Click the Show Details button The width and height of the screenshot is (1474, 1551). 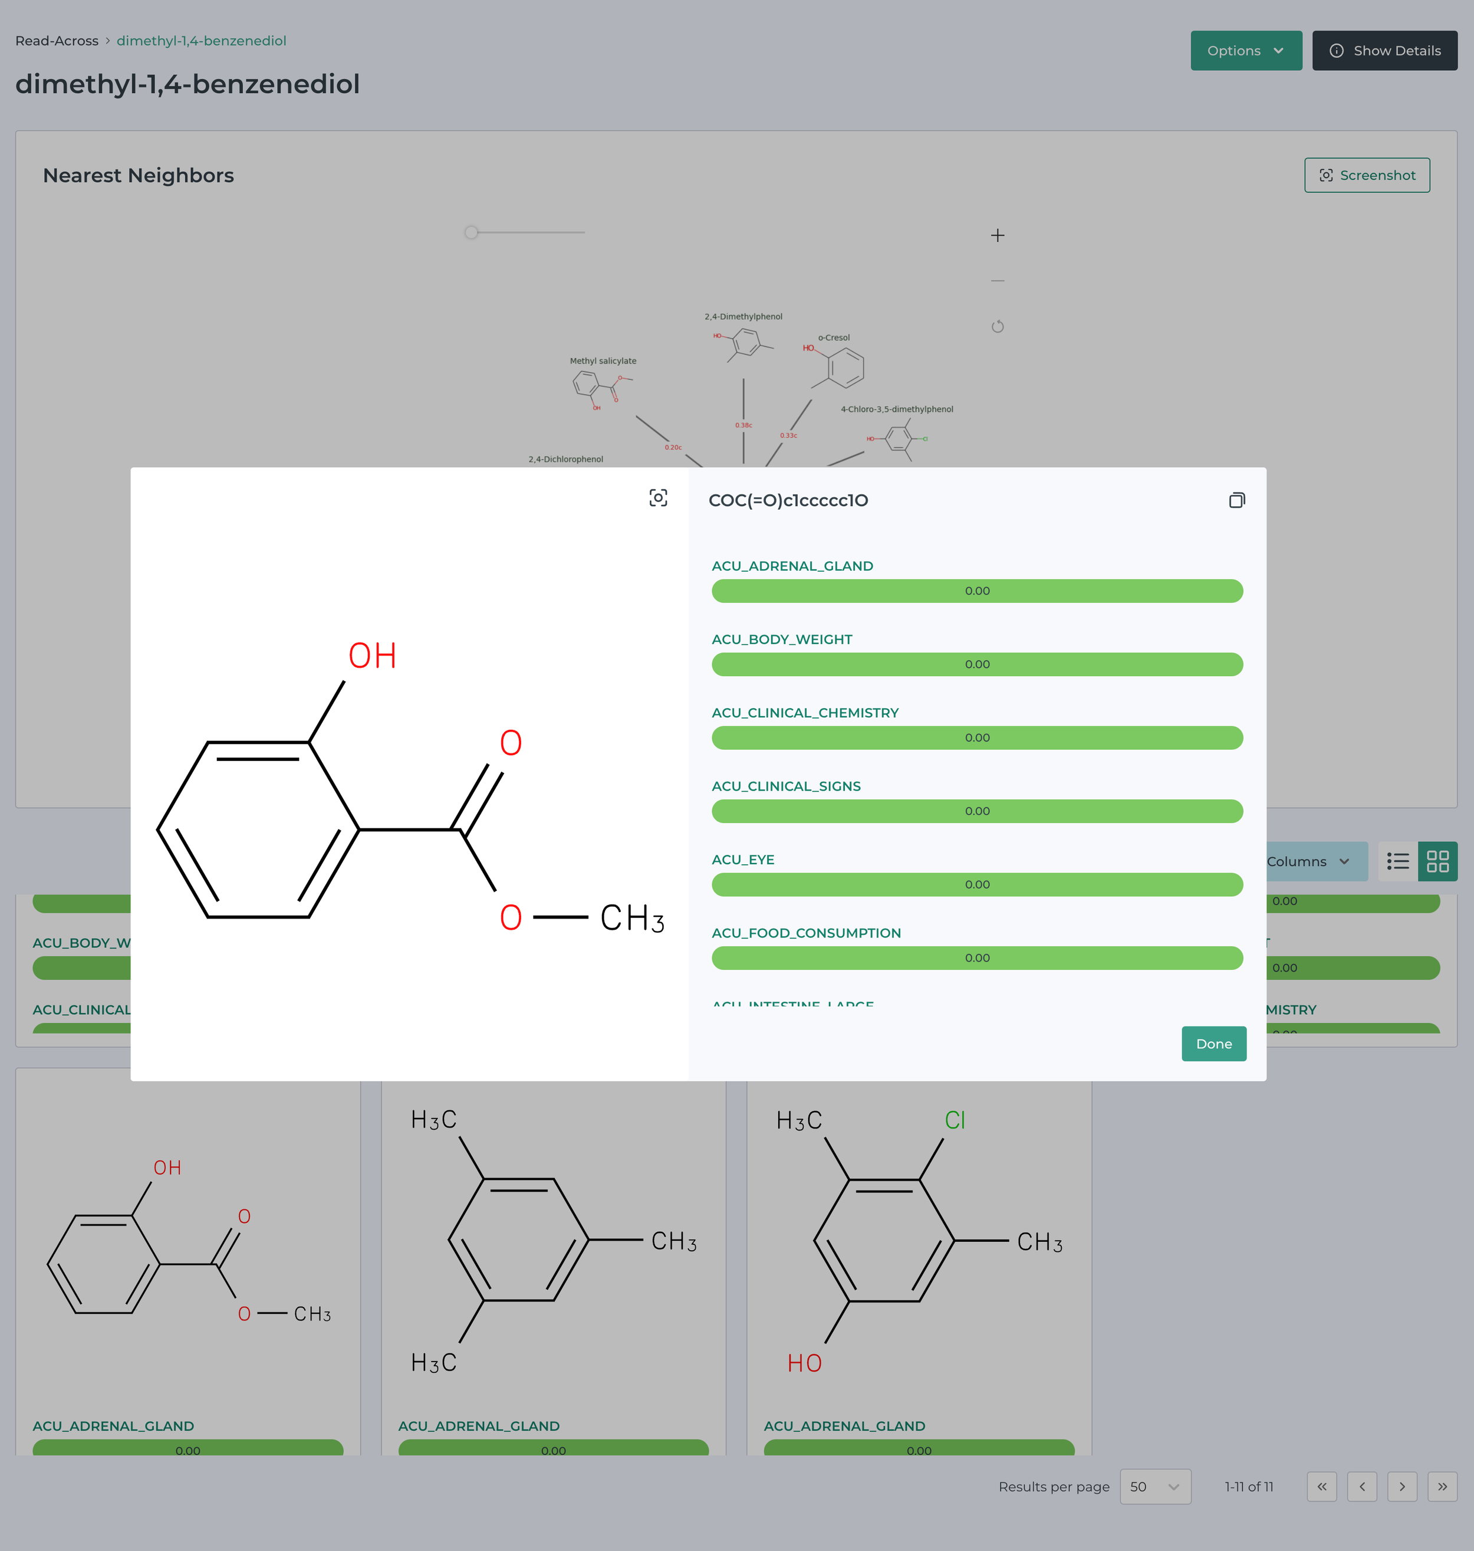(x=1384, y=50)
